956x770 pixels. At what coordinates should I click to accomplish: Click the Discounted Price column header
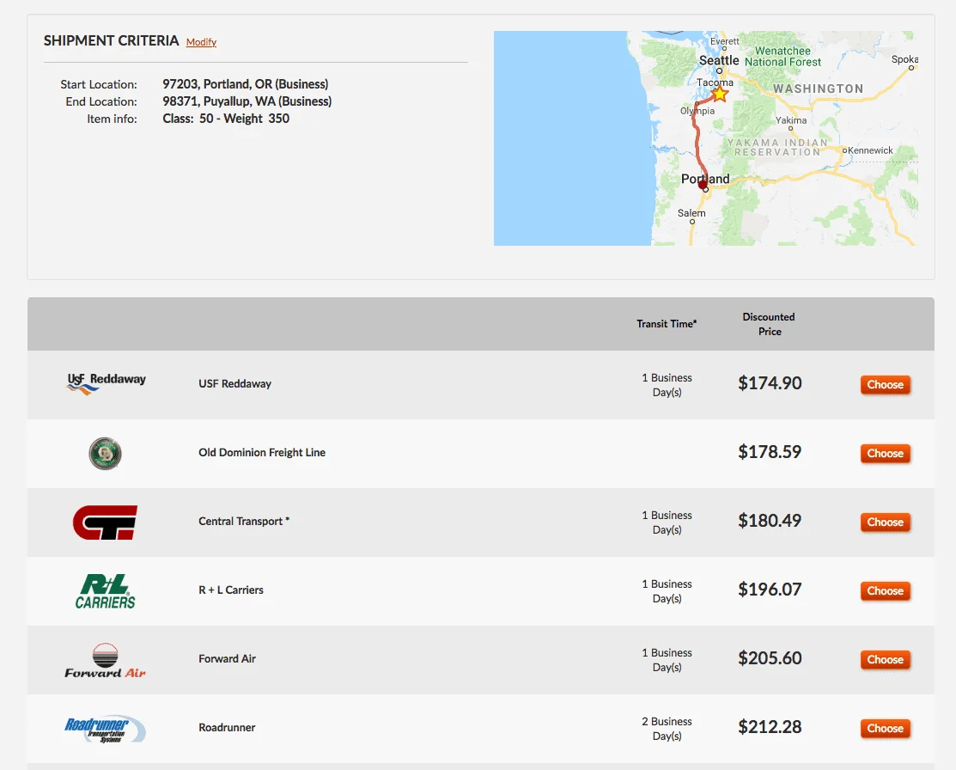tap(769, 324)
